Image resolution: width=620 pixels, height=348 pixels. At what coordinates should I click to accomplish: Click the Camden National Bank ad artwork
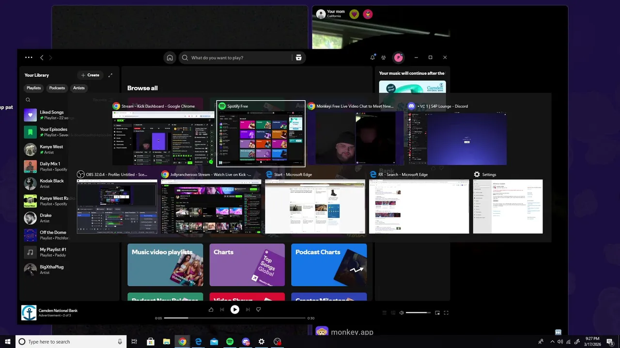[x=29, y=313]
